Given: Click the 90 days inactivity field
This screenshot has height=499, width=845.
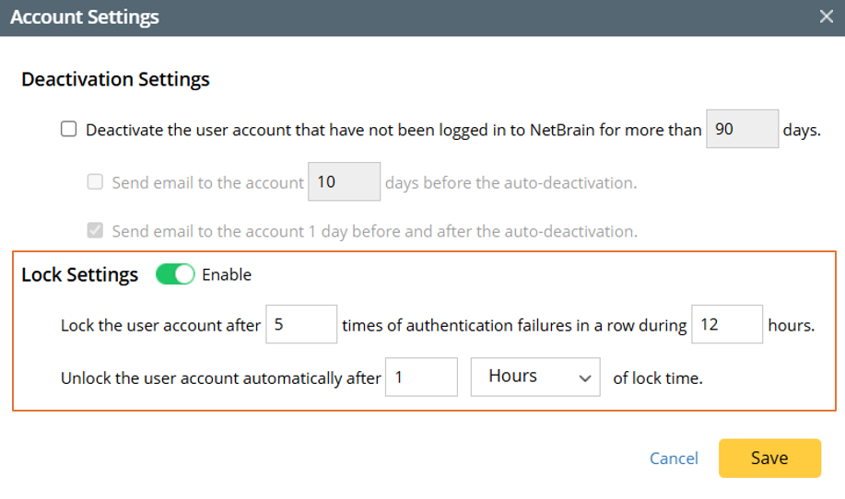Looking at the screenshot, I should (x=742, y=130).
